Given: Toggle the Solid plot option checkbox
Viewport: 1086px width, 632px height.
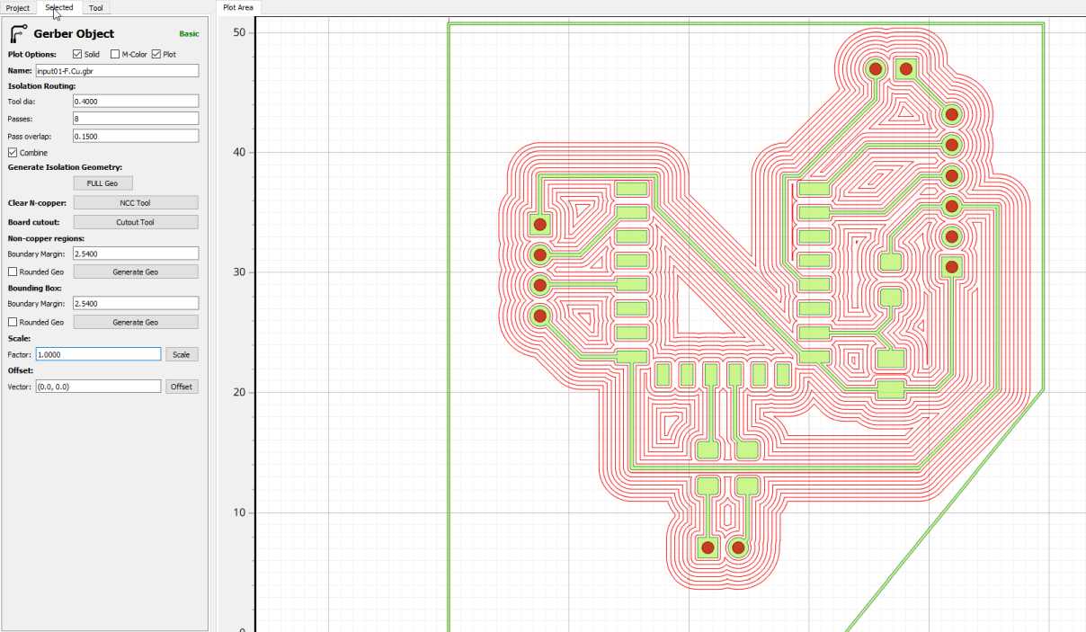Looking at the screenshot, I should [77, 55].
